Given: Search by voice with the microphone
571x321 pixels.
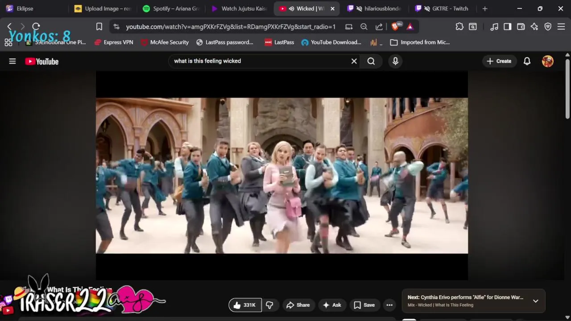Looking at the screenshot, I should [395, 61].
